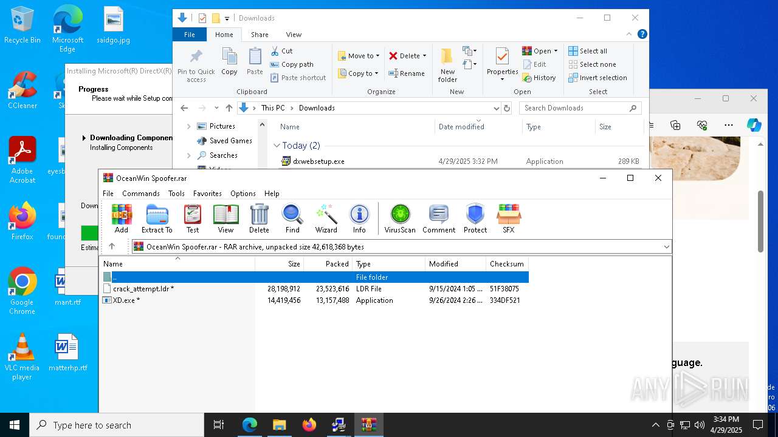The height and width of the screenshot is (437, 778).
Task: Go up one level in WinRAR
Action: click(x=112, y=246)
